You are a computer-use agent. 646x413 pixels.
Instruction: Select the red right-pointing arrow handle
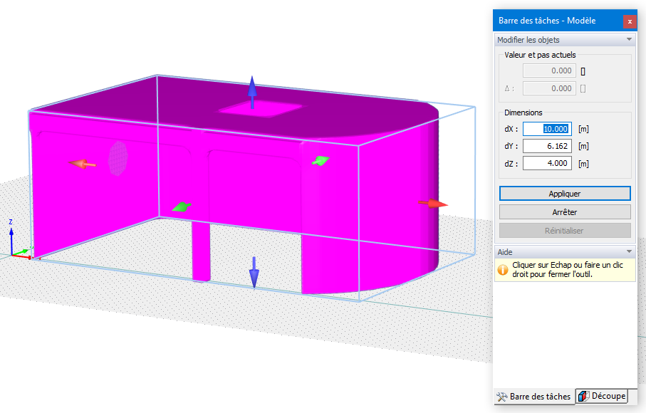(x=433, y=204)
